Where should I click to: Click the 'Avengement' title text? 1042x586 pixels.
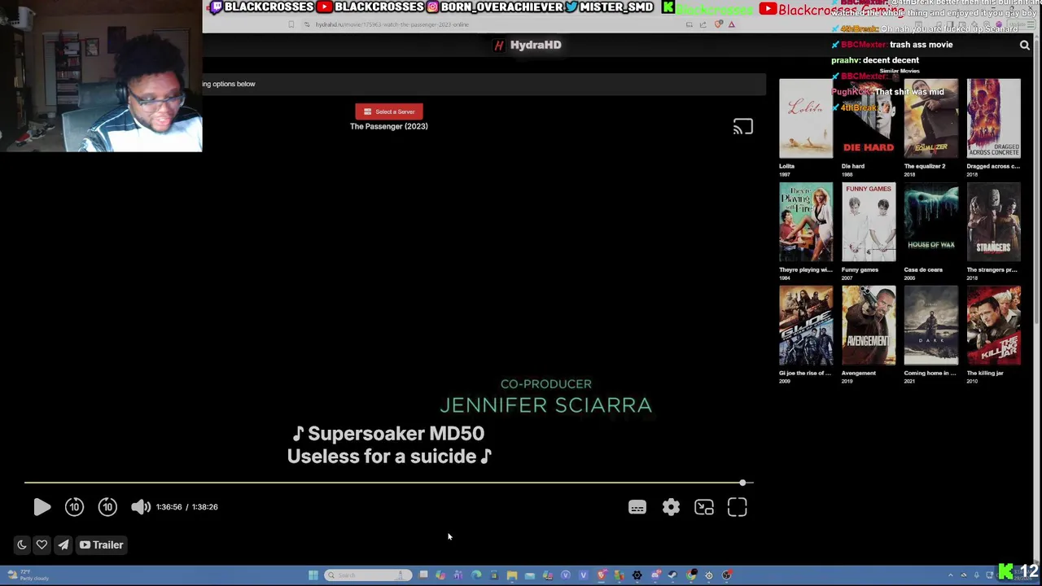pyautogui.click(x=859, y=373)
